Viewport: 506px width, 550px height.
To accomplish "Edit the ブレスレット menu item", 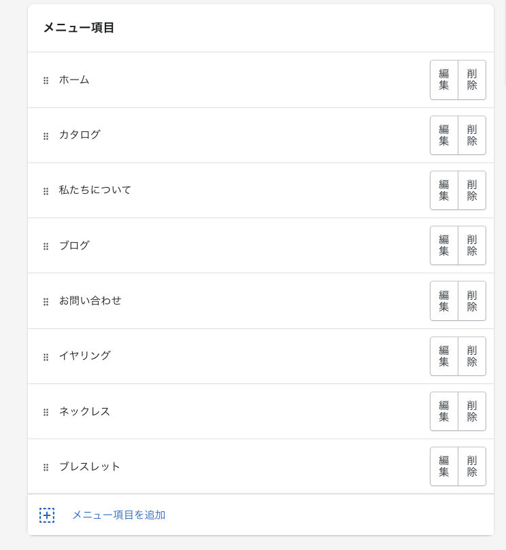I will click(x=444, y=466).
